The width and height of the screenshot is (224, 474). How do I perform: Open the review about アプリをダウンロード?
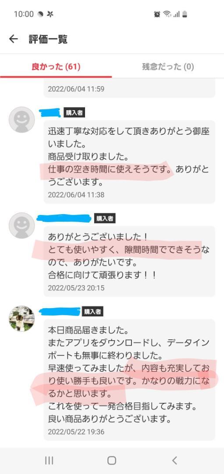(x=129, y=380)
